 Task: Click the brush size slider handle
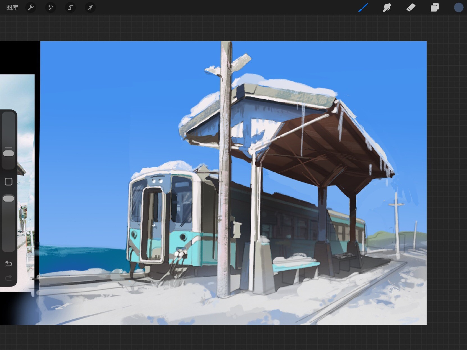[x=8, y=153]
